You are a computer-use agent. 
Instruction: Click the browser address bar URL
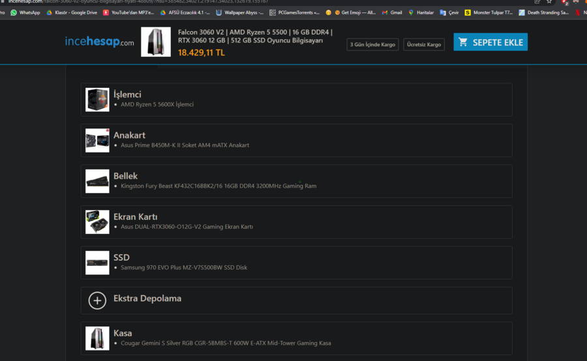[x=138, y=1]
